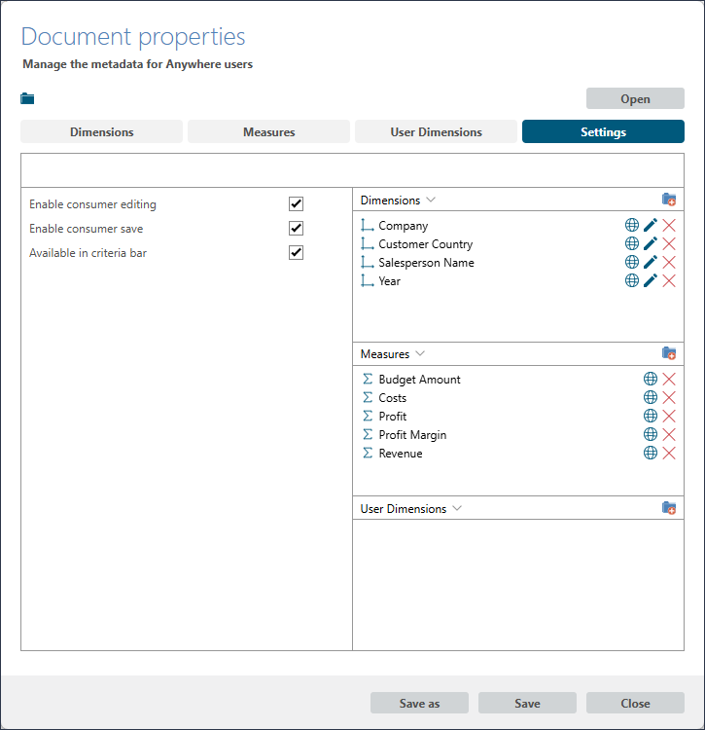
Task: Remove the Profit Margin measure
Action: [x=669, y=435]
